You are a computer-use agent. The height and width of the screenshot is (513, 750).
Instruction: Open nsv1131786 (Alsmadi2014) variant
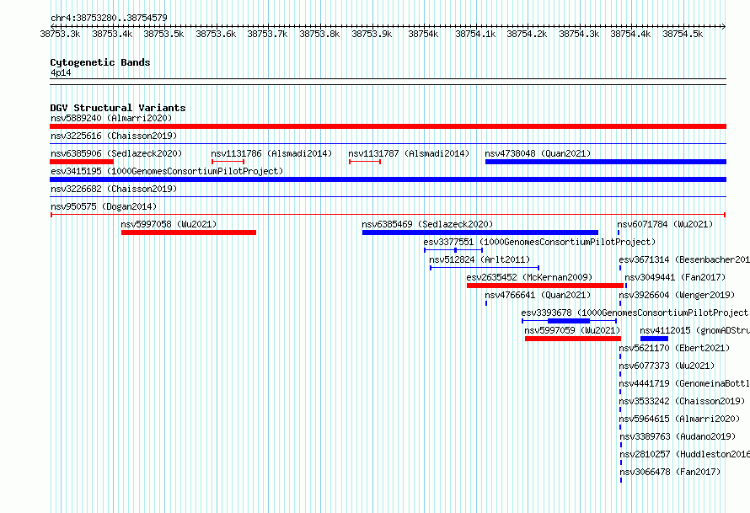[271, 153]
